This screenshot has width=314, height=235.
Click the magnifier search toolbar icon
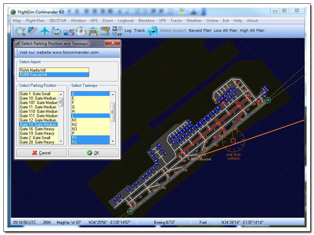point(20,31)
